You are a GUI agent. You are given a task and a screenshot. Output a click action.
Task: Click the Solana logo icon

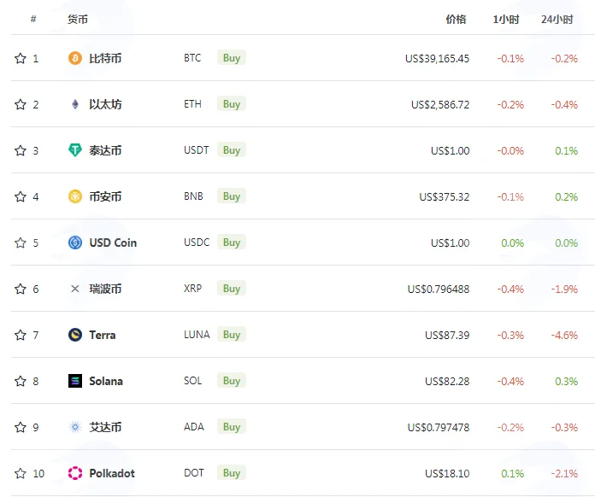tap(74, 381)
